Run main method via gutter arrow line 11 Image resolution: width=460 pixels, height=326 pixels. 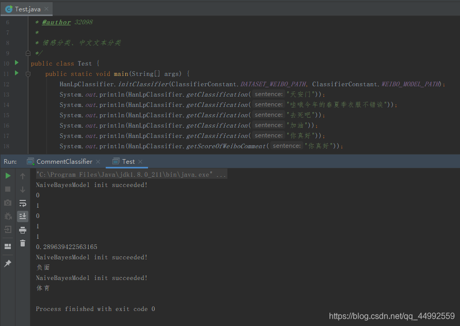click(x=17, y=73)
